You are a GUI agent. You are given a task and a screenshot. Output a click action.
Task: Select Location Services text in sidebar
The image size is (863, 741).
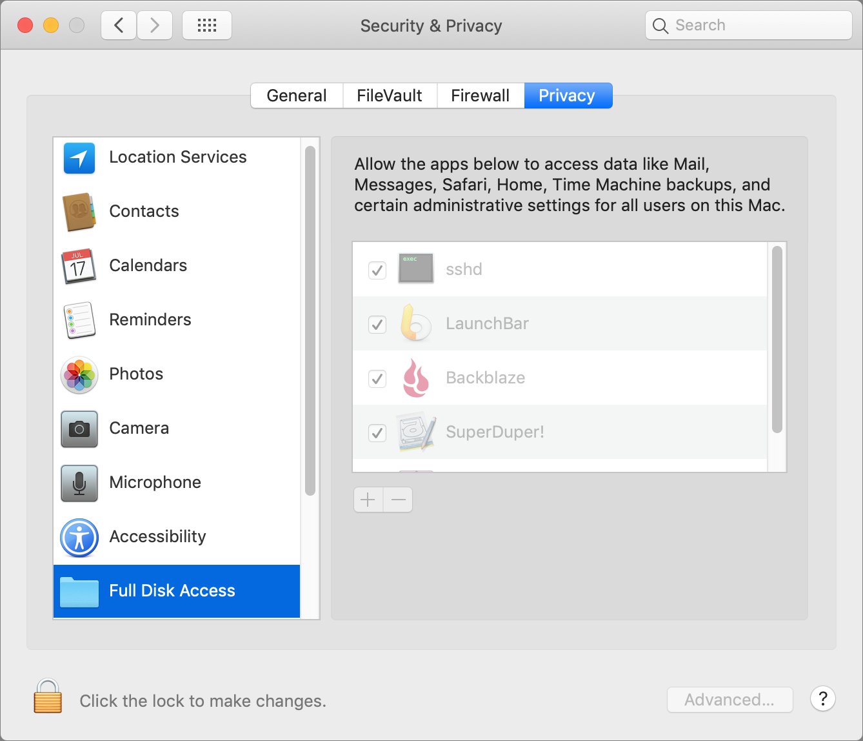[x=178, y=157]
